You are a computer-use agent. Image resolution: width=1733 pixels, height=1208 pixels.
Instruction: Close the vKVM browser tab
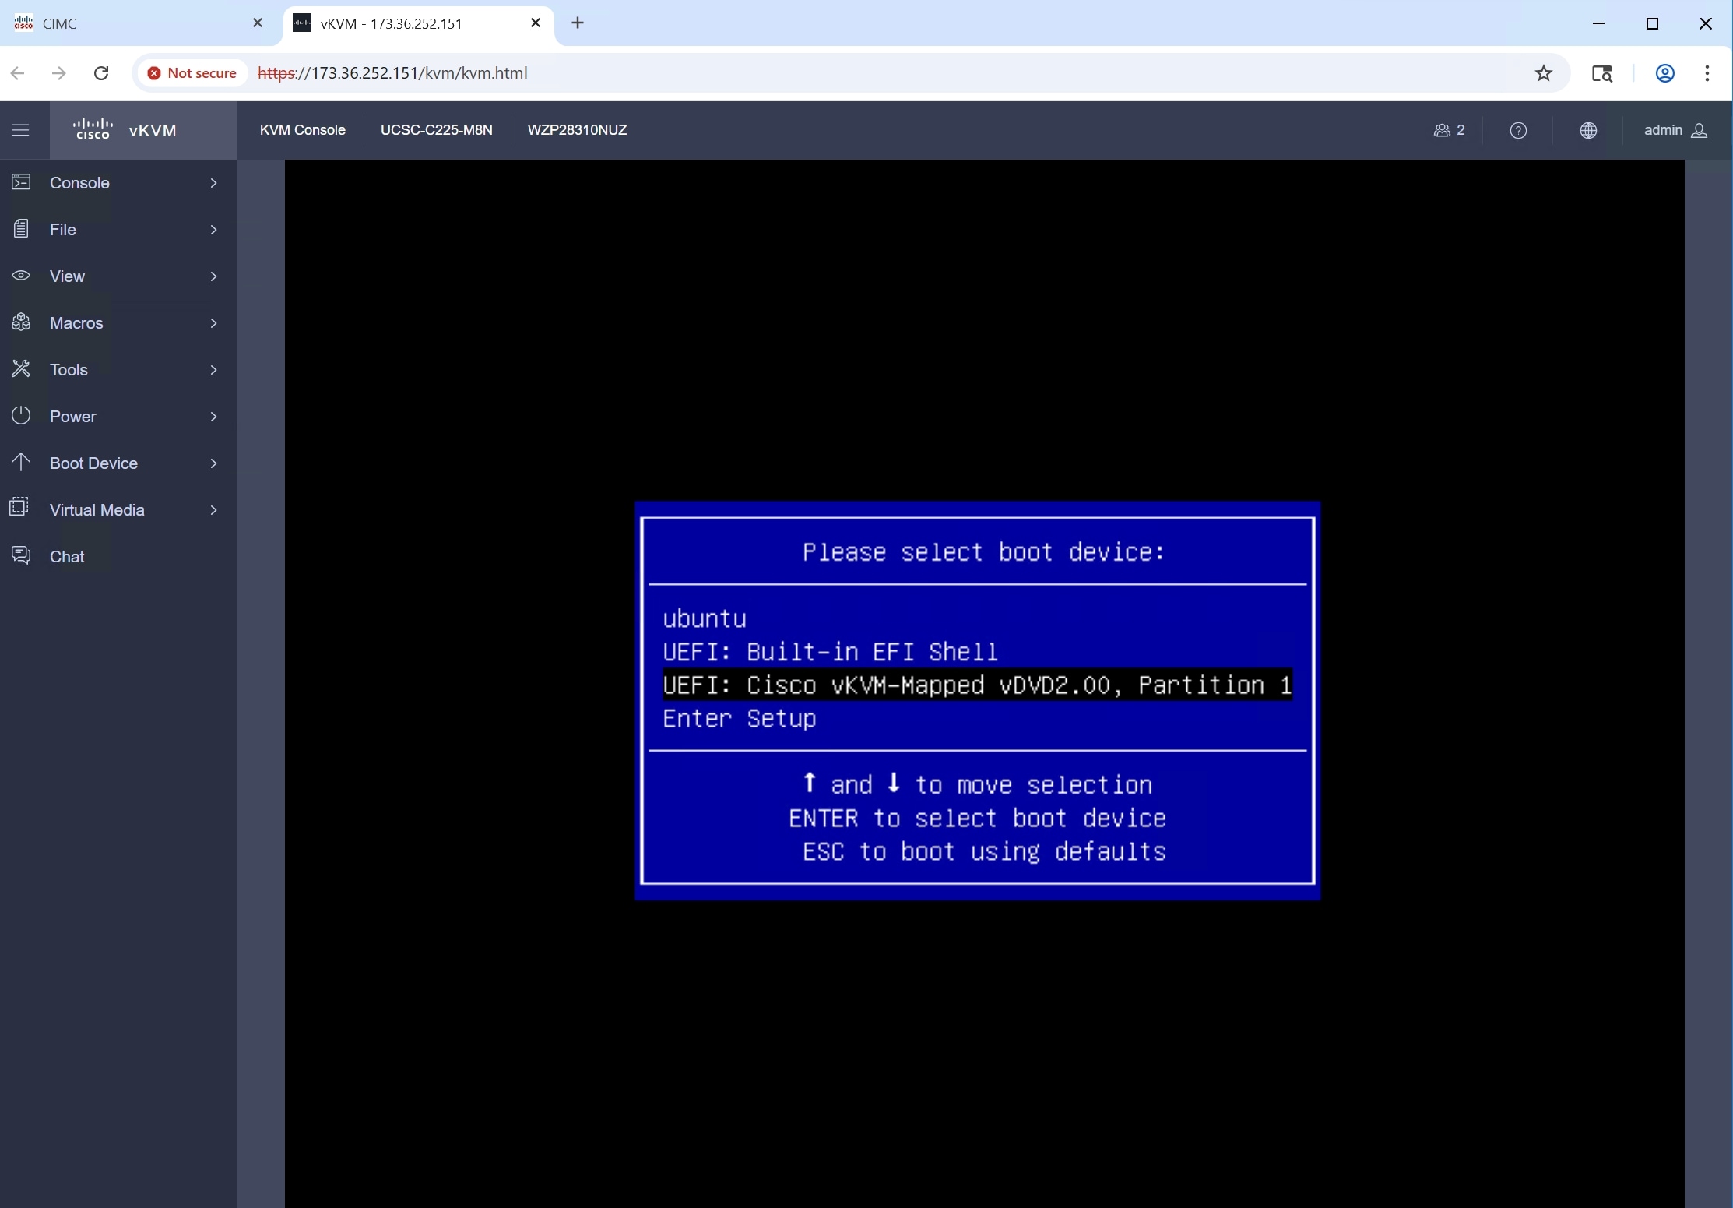click(x=536, y=23)
